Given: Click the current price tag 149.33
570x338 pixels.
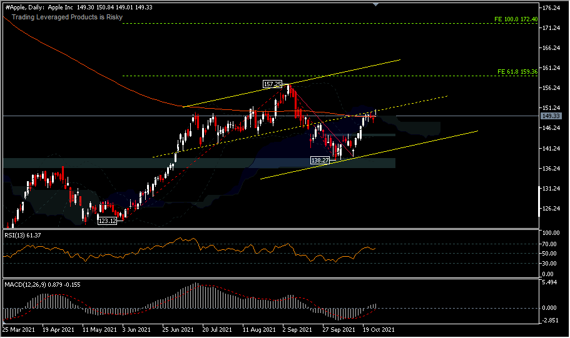Looking at the screenshot, I should pyautogui.click(x=551, y=116).
